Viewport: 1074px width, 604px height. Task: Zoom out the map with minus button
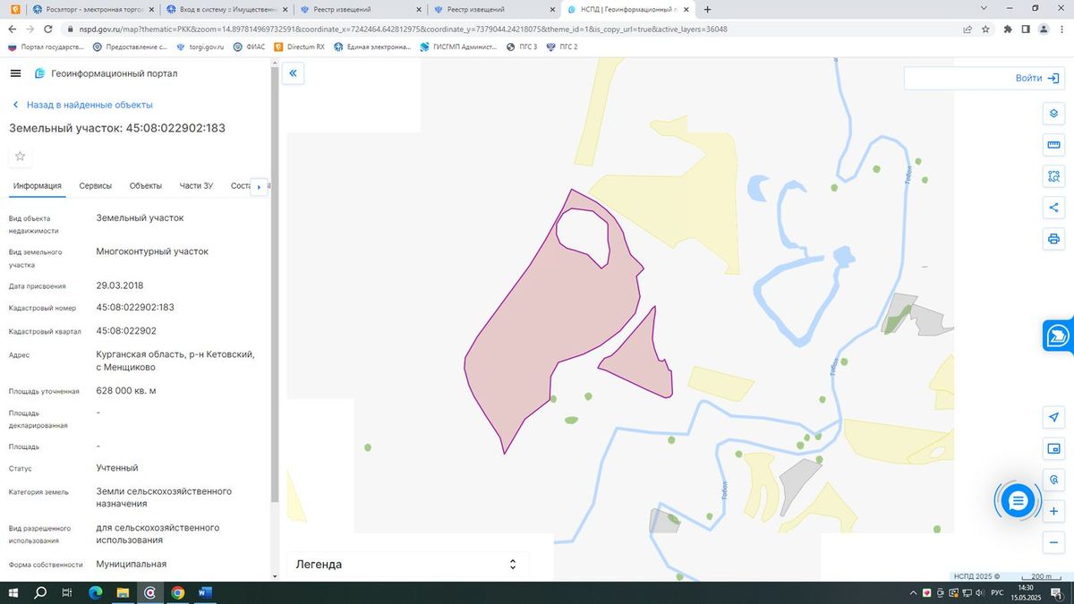coord(1053,542)
